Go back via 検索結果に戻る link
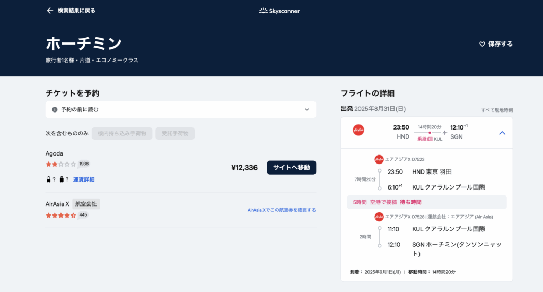 (76, 11)
